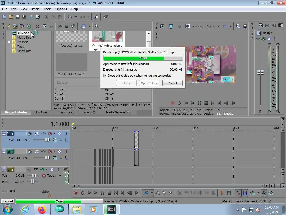The width and height of the screenshot is (286, 215).
Task: Switch to the Explorer tab
Action: [x=41, y=112]
